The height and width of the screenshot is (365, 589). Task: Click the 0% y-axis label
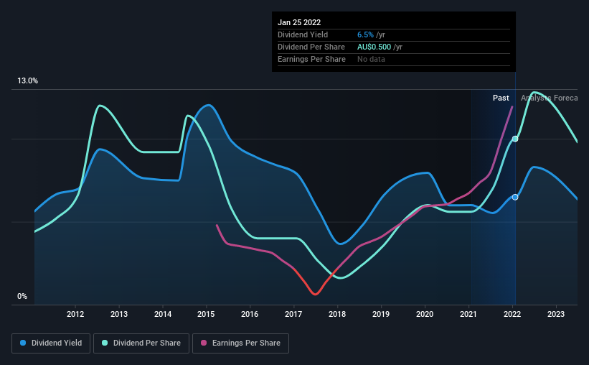(22, 297)
